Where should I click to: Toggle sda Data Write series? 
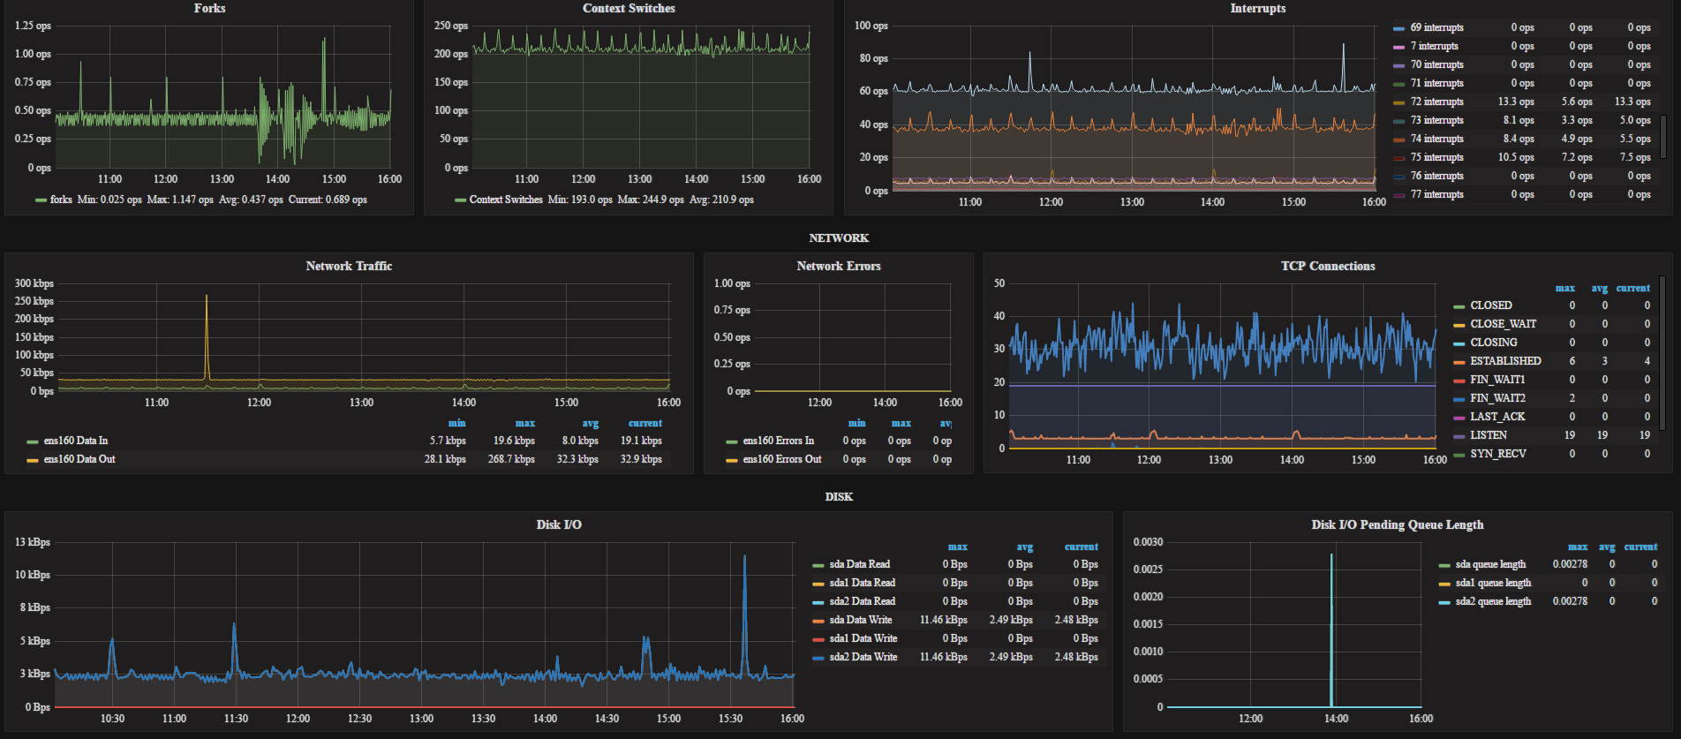click(x=861, y=620)
